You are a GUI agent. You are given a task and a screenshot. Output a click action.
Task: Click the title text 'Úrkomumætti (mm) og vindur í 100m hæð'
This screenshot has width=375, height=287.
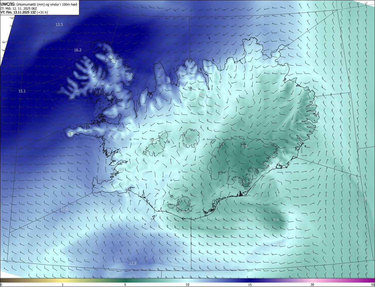(47, 4)
